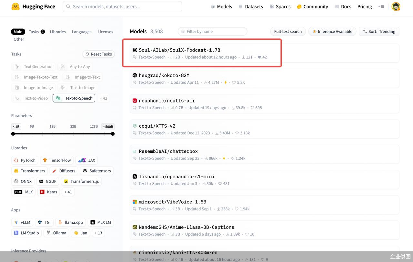Viewport: 413px width, 262px height.
Task: Click the hexgrad avatar icon
Action: pyautogui.click(x=135, y=75)
